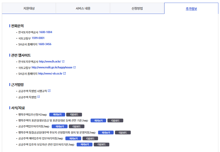Image resolution: width=220 pixels, height=152 pixels.
Task: Download 후보지 선정협의회 설치 및 운영지침.hwp
Action: (123, 132)
